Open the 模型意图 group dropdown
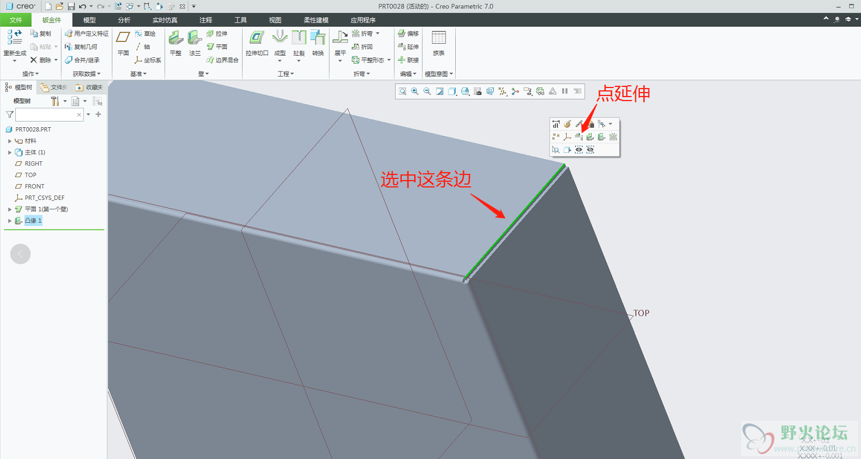Viewport: 861px width, 459px height. (439, 74)
